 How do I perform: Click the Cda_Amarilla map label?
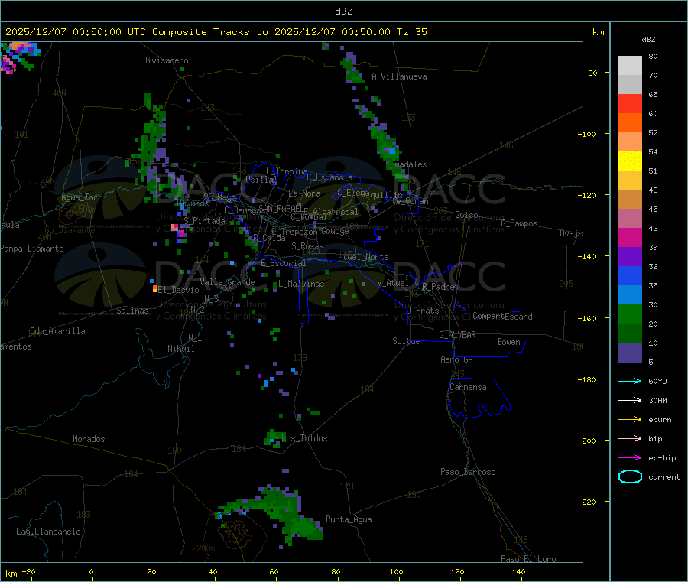pos(57,331)
